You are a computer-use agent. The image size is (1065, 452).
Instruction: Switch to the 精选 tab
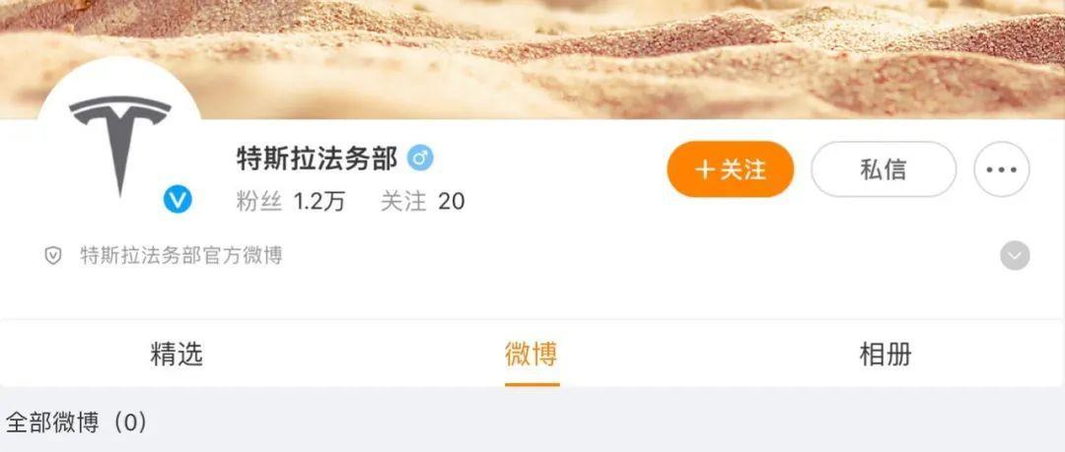[x=177, y=355]
